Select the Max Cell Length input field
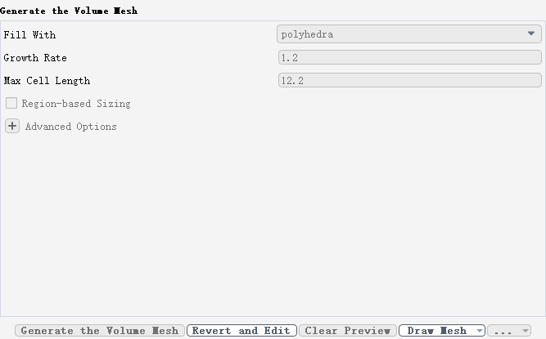Viewport: 546px width, 339px height. [x=409, y=80]
